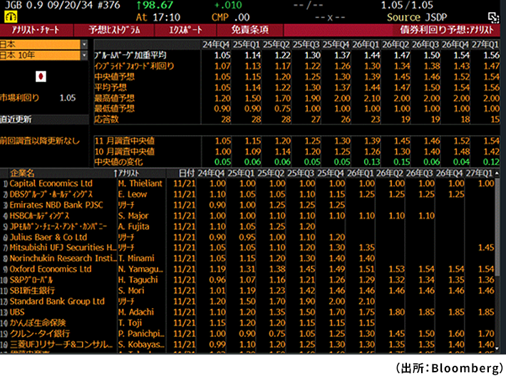Select the Oxford Economics Ltd row
506x383 pixels.
click(x=247, y=269)
